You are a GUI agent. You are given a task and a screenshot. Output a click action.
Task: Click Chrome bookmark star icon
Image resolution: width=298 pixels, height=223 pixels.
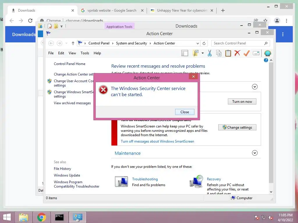click(x=265, y=20)
